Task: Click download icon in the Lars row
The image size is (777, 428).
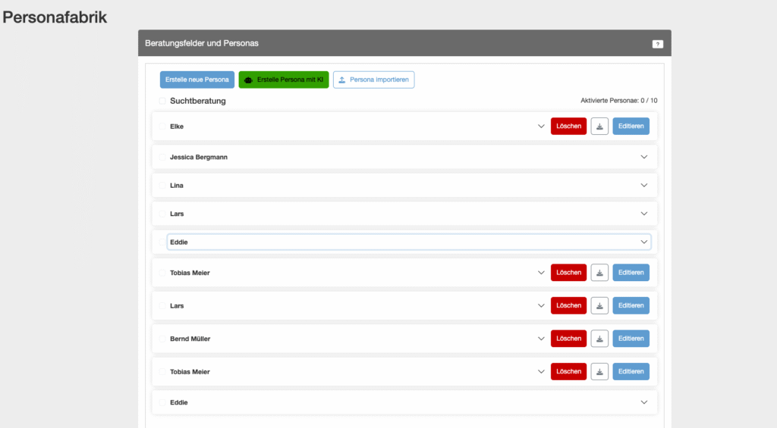Action: 599,306
